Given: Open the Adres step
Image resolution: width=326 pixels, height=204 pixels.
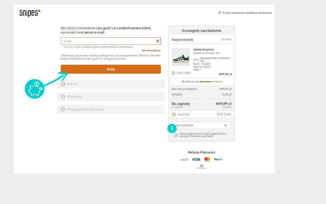Looking at the screenshot, I should pos(111,84).
